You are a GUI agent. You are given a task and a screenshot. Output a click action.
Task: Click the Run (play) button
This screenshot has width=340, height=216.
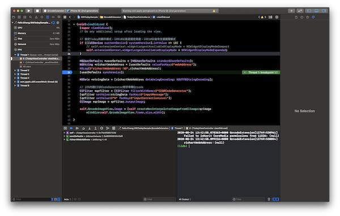29,11
